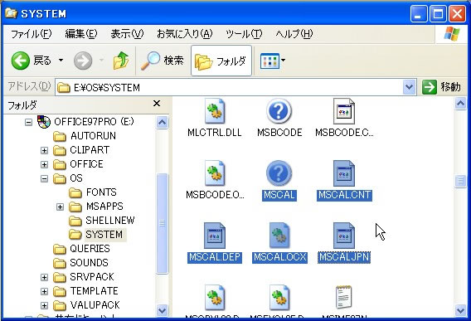Open the 表示(V) menu
Viewport: 471px width, 321px height.
pyautogui.click(x=127, y=34)
